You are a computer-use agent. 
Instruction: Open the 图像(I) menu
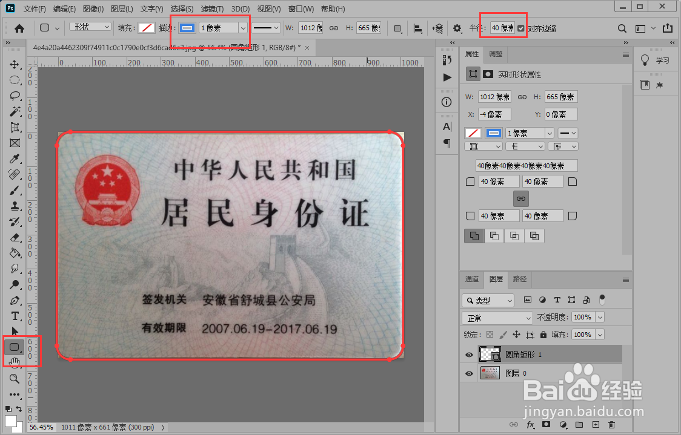tap(93, 8)
